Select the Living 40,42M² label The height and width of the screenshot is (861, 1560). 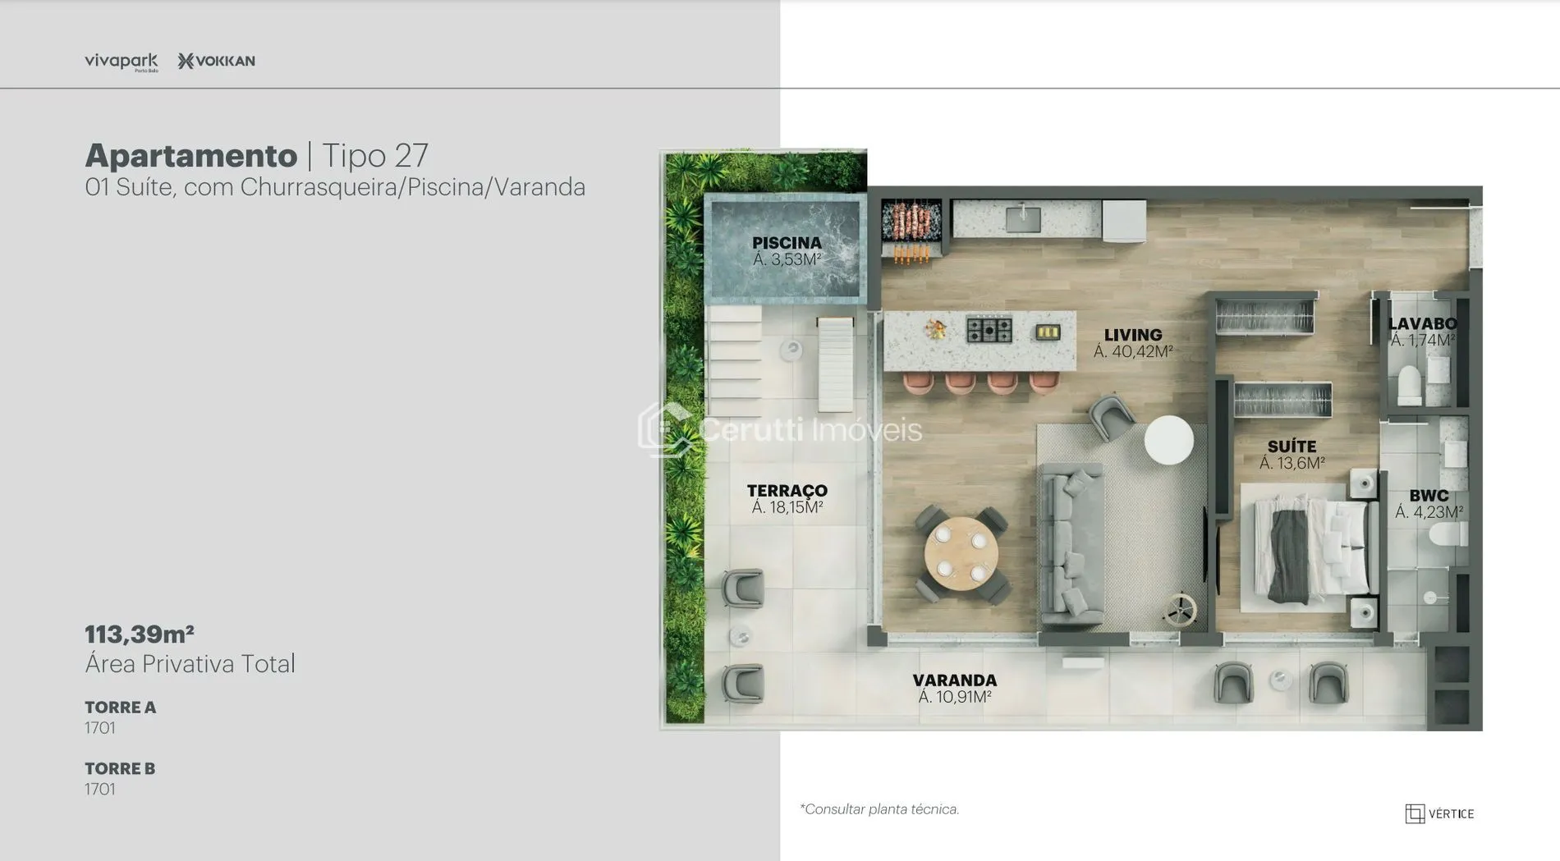[x=1132, y=343]
